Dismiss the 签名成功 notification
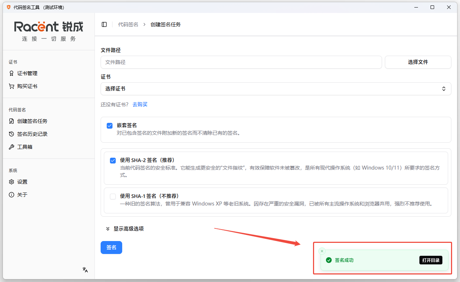460x282 pixels. pyautogui.click(x=322, y=251)
